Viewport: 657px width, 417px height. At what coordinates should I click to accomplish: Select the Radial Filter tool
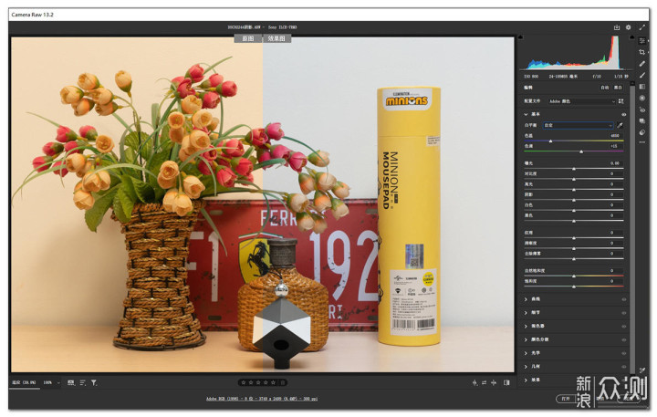click(641, 98)
